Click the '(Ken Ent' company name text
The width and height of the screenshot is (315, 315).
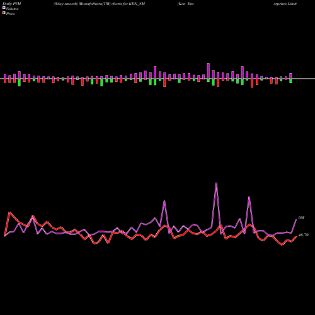point(185,4)
